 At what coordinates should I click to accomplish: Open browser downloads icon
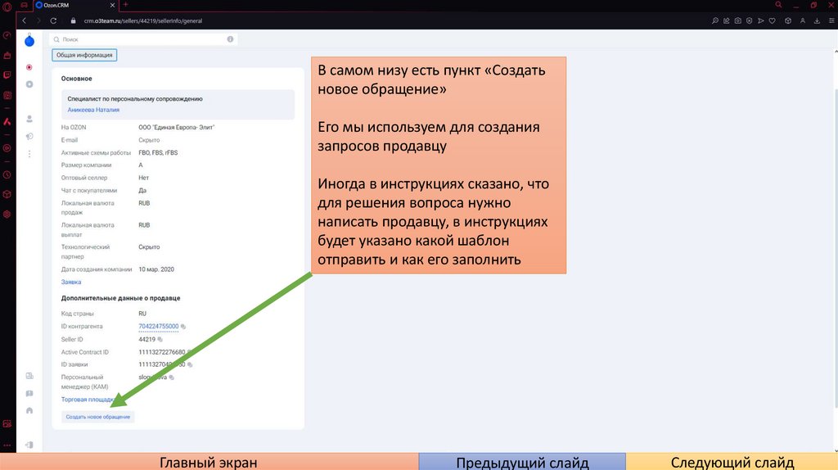pyautogui.click(x=818, y=20)
